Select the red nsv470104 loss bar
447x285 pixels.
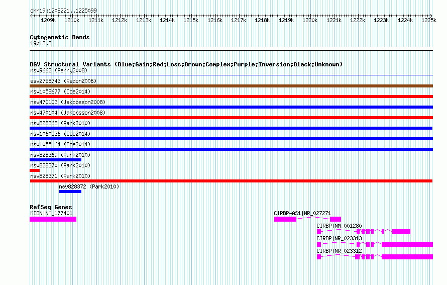[x=231, y=118]
